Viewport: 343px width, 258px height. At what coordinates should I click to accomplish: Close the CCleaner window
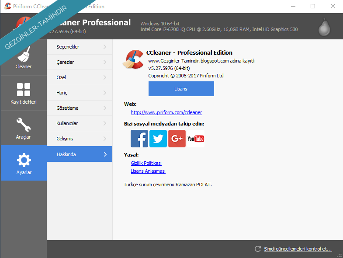[x=333, y=6]
